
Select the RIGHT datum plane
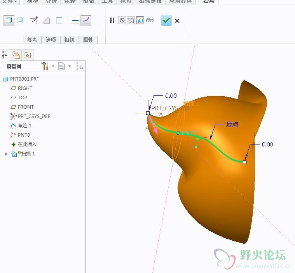(x=25, y=88)
